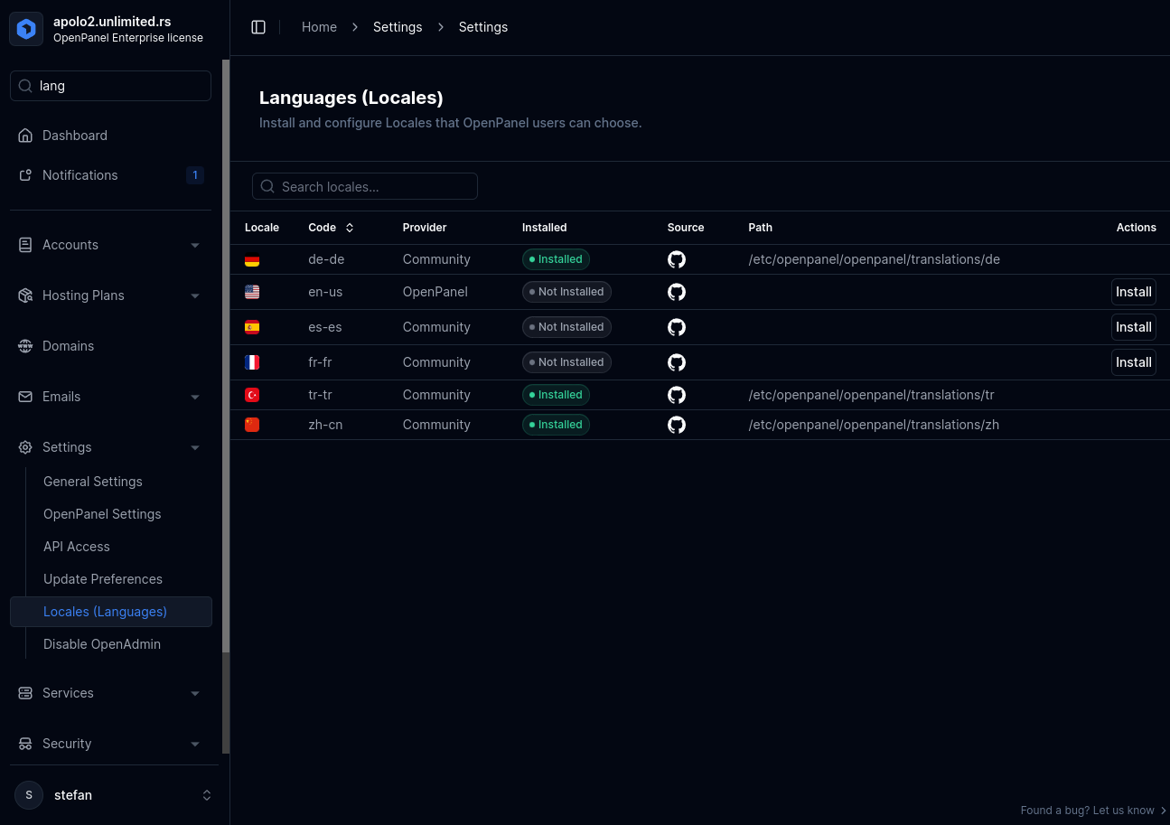Open Update Preferences page
The width and height of the screenshot is (1170, 825).
pyautogui.click(x=103, y=579)
